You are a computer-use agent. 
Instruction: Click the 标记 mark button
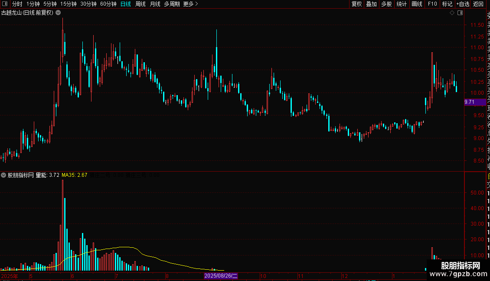point(447,4)
